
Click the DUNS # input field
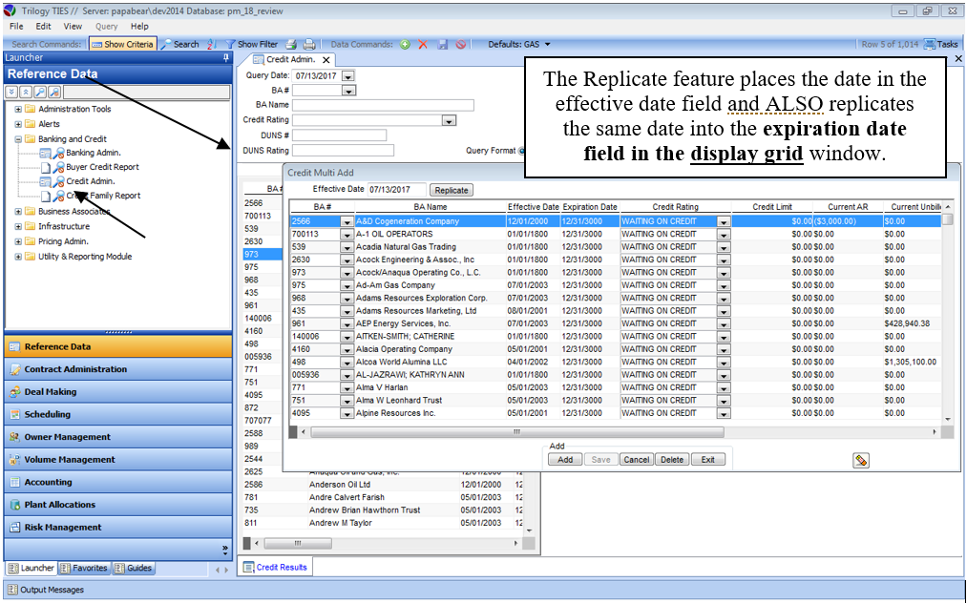[339, 135]
